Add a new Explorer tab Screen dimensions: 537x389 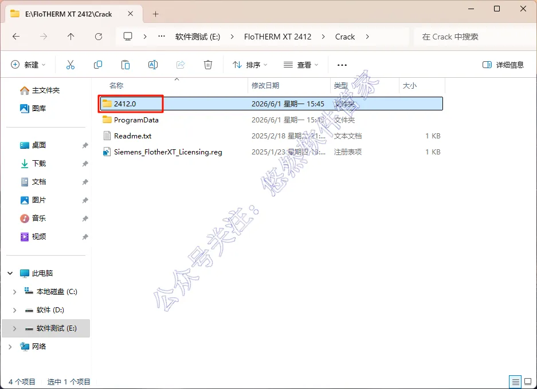pos(155,14)
